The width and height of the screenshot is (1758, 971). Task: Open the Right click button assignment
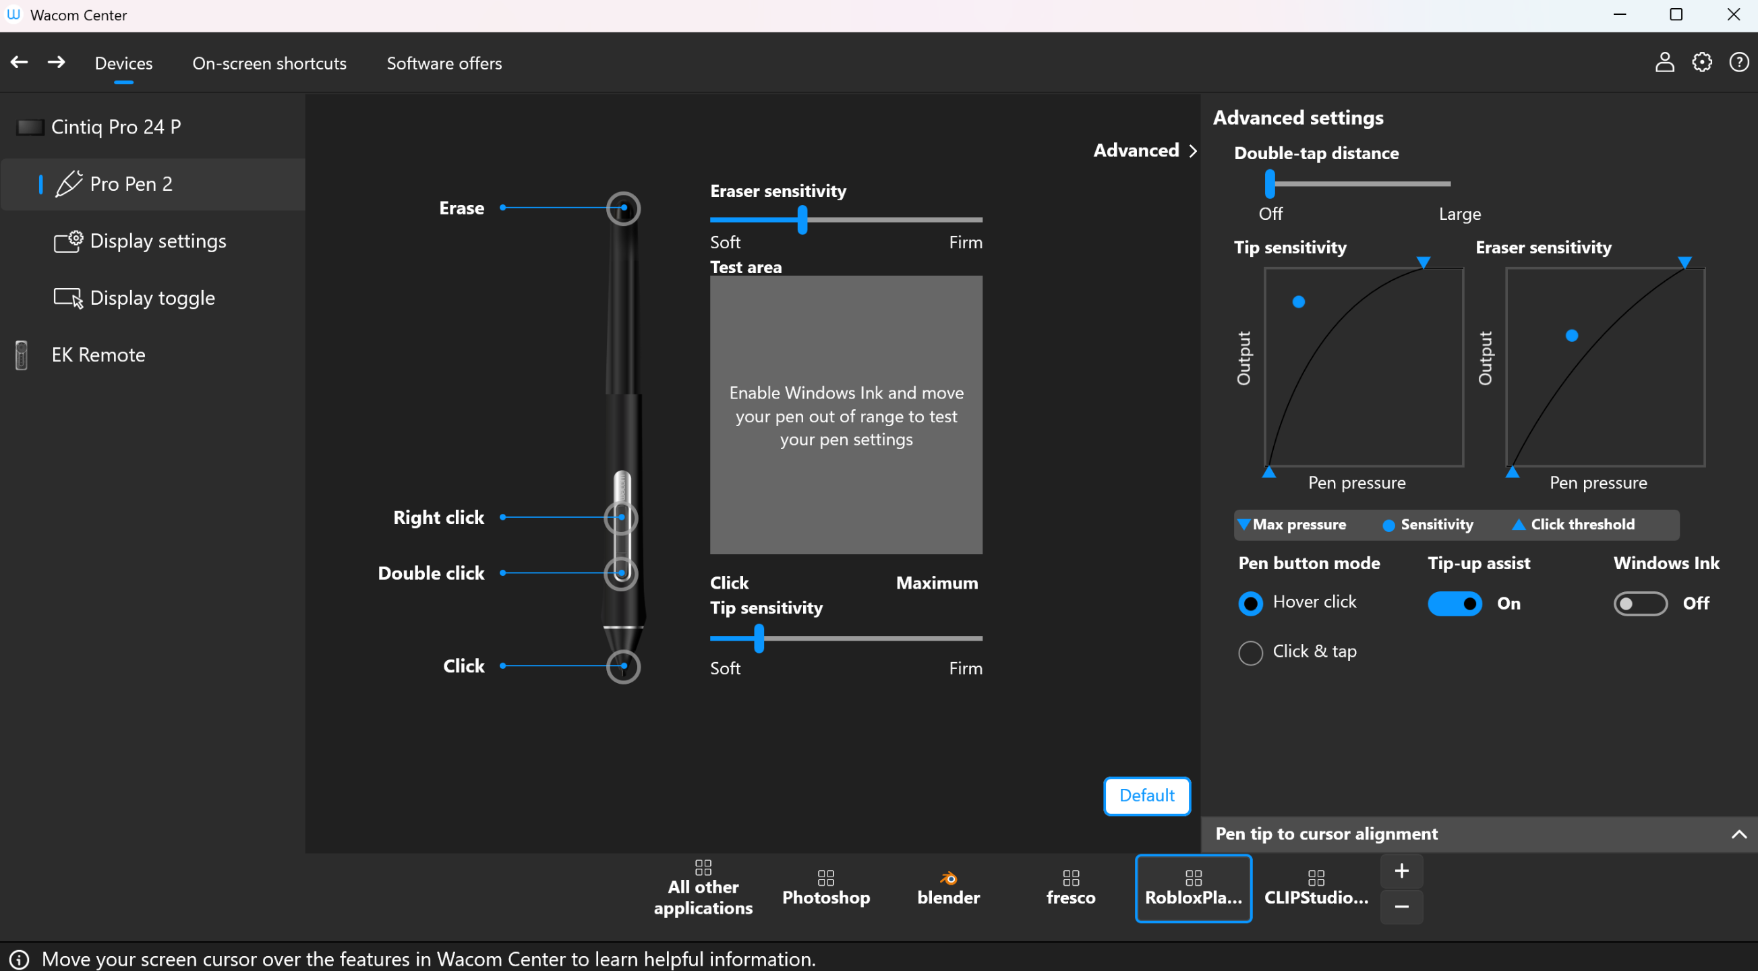coord(439,517)
